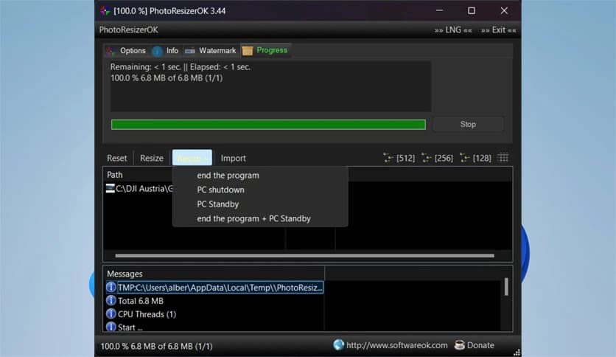
Task: Click the Options tab icon
Action: pos(111,52)
